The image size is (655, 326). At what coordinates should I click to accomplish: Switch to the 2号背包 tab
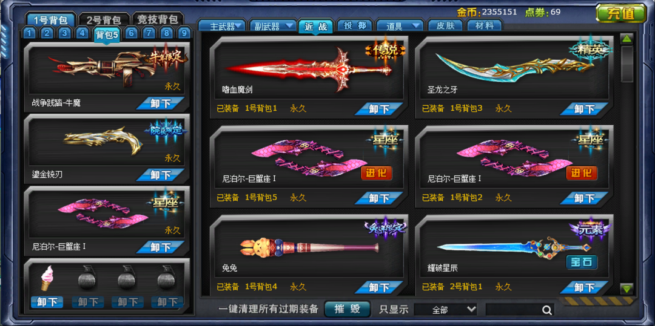click(104, 19)
